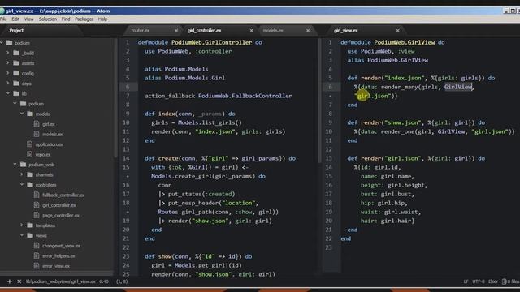Collapse the models folder arrow

(22, 114)
